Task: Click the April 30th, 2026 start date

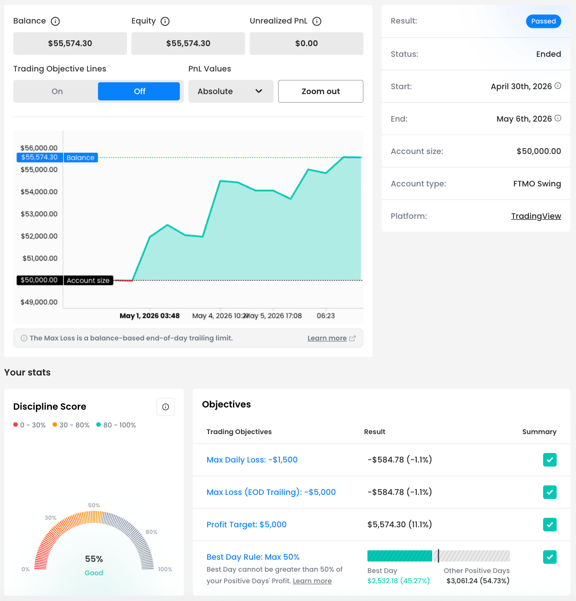Action: click(521, 87)
